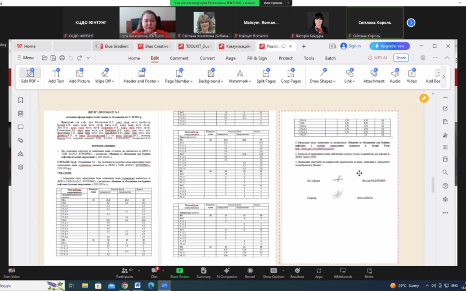The image size is (466, 291).
Task: Select the Add Text tool
Action: (56, 76)
